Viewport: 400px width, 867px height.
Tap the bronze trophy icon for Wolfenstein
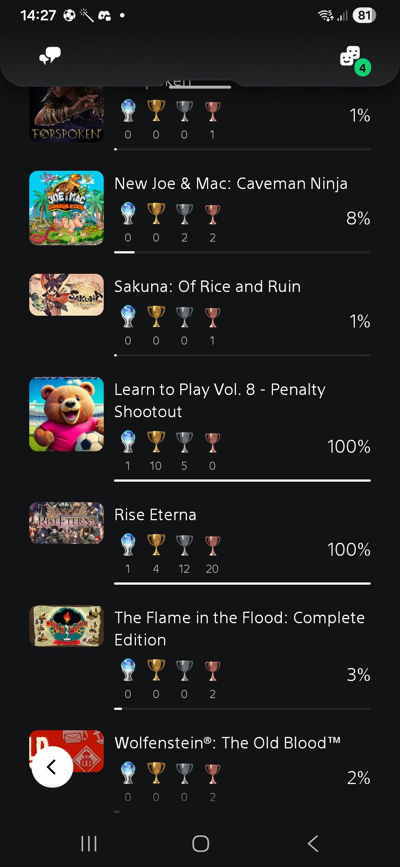click(x=213, y=773)
